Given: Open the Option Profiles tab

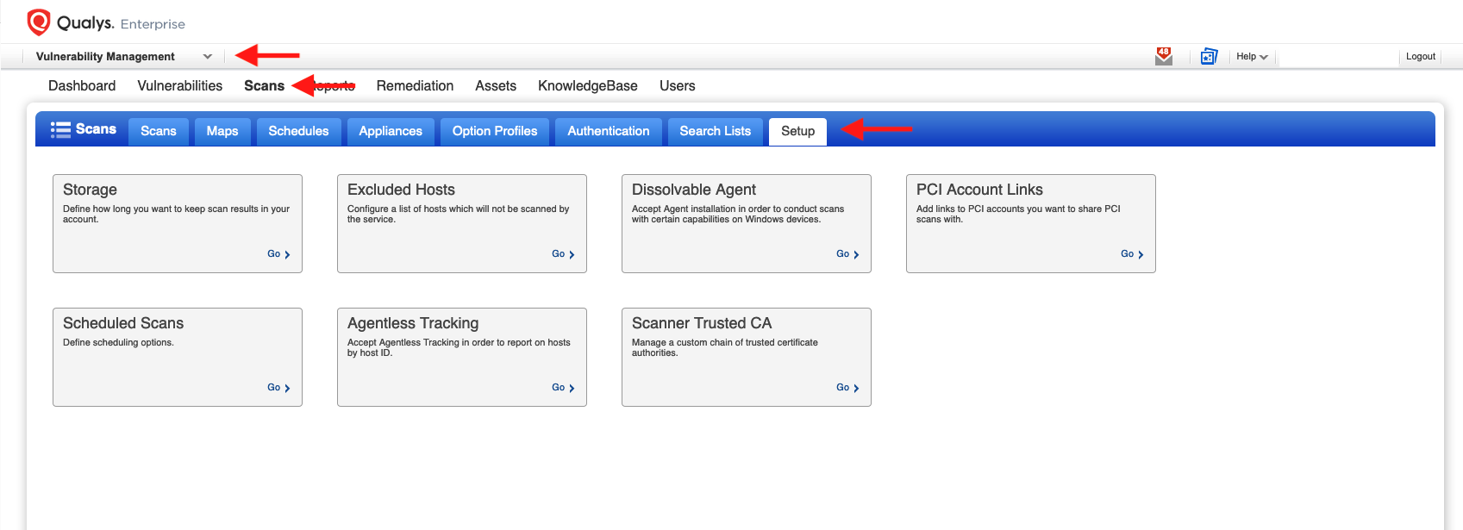Looking at the screenshot, I should pyautogui.click(x=494, y=131).
